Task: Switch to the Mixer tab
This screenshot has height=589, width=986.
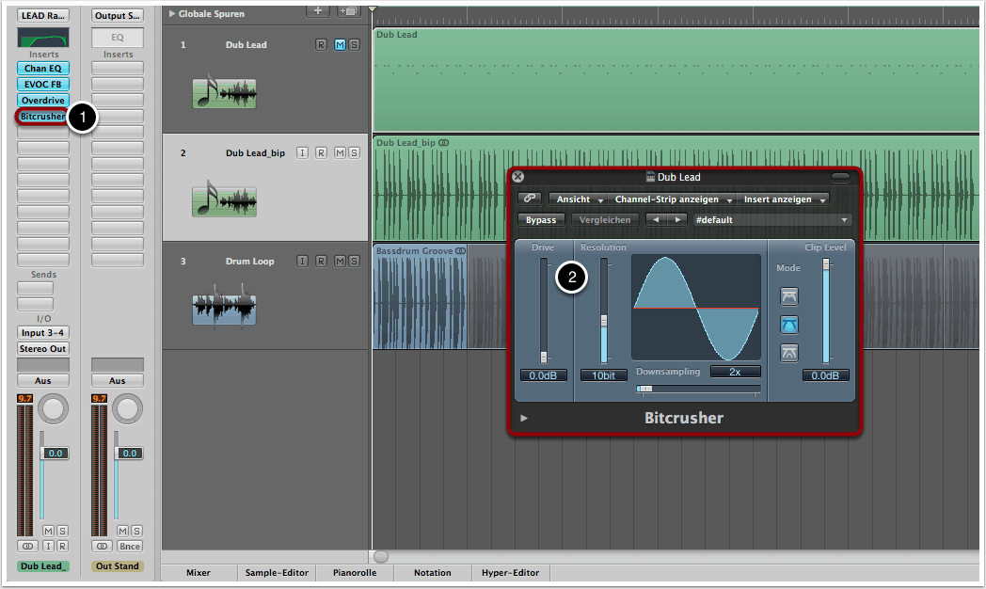Action: [x=198, y=572]
